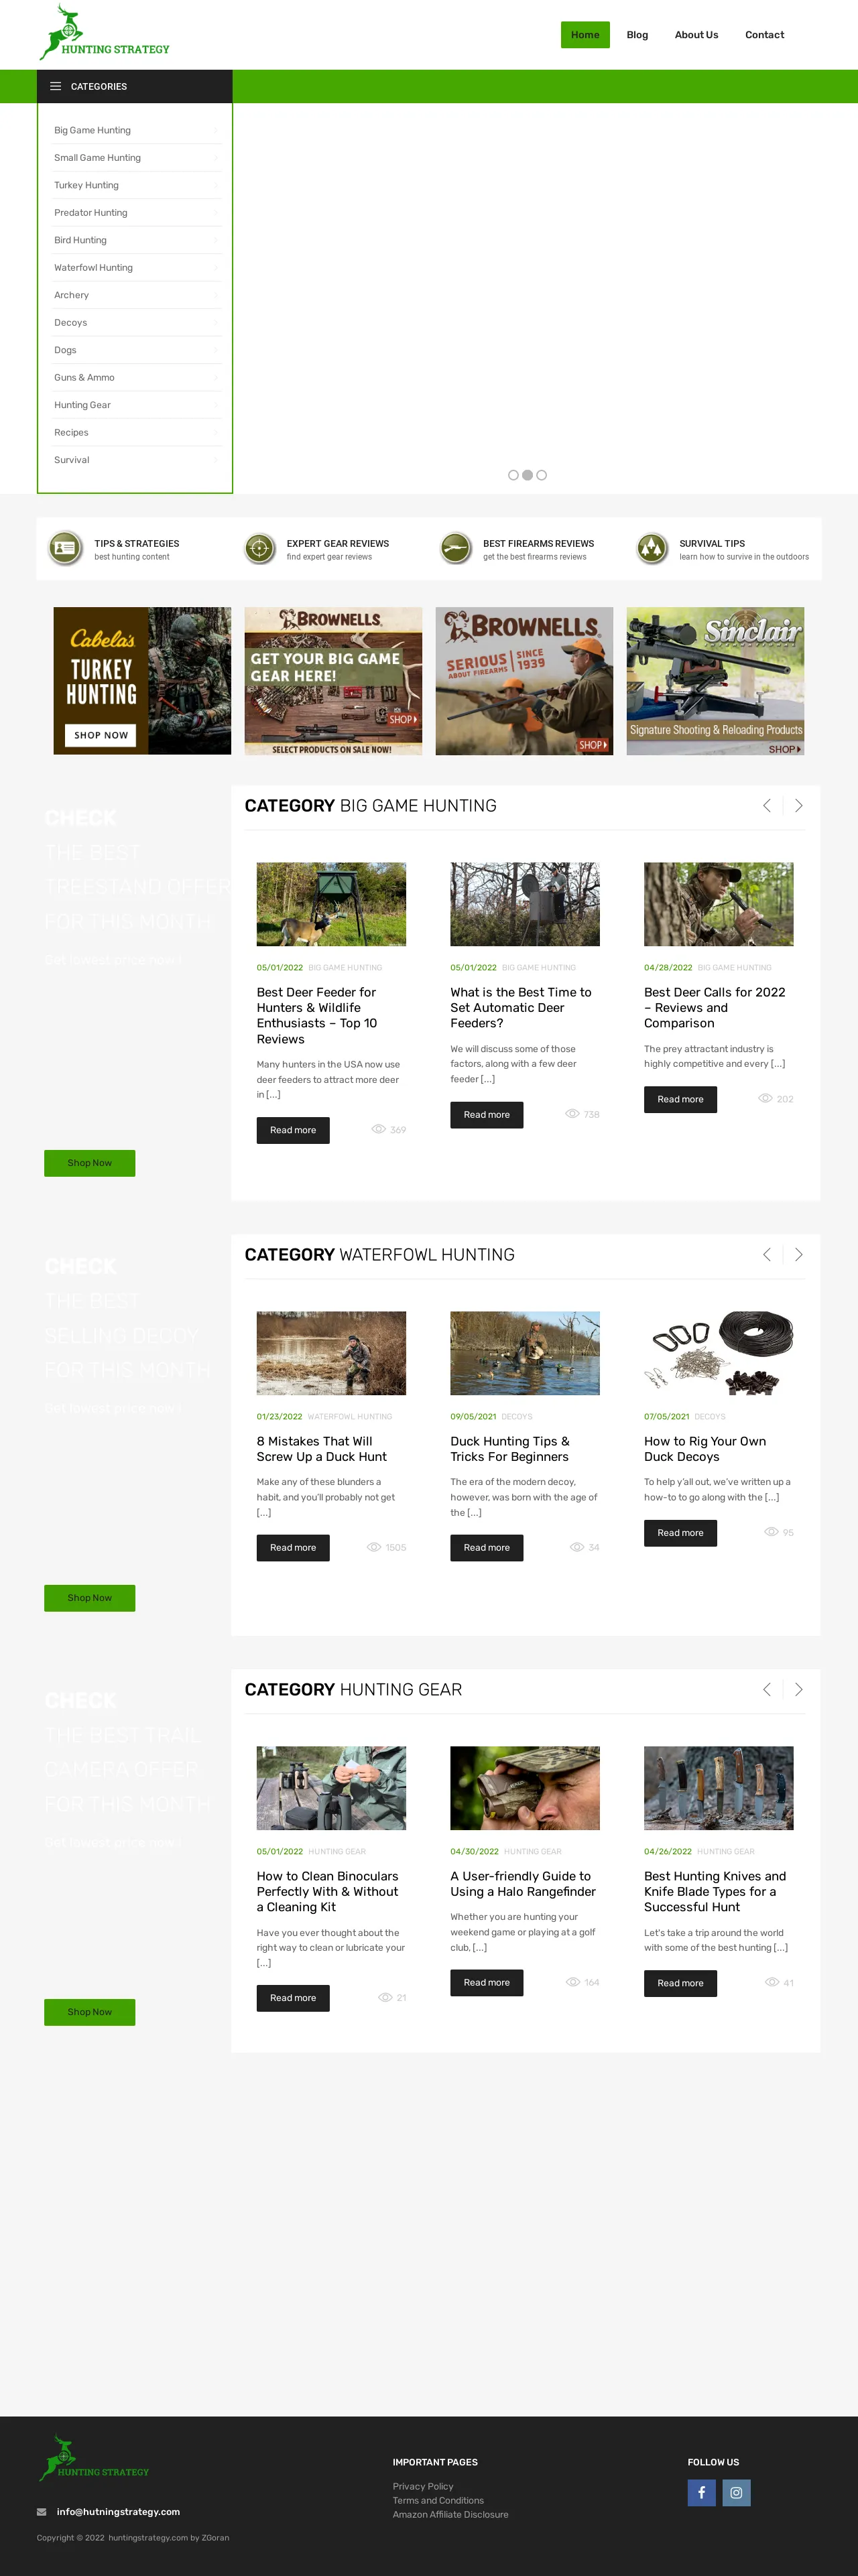Click the Expert Gear Reviews crosshair icon

coord(260,548)
